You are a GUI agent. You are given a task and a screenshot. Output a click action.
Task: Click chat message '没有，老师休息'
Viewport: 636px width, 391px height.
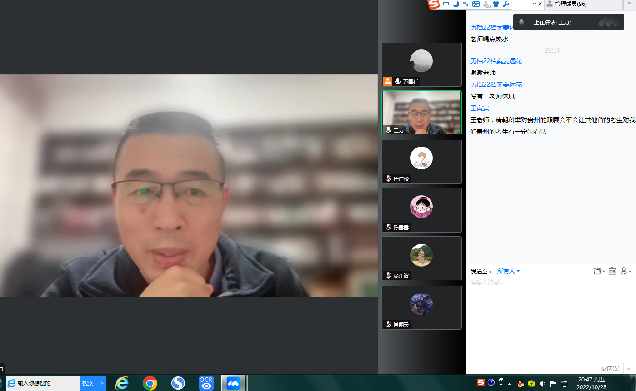pyautogui.click(x=492, y=96)
